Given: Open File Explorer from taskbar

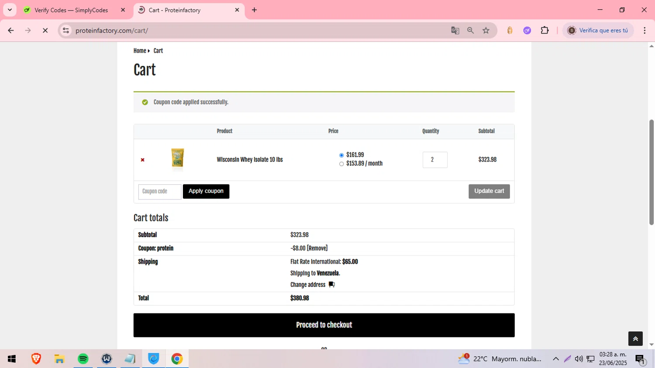Looking at the screenshot, I should (x=59, y=359).
